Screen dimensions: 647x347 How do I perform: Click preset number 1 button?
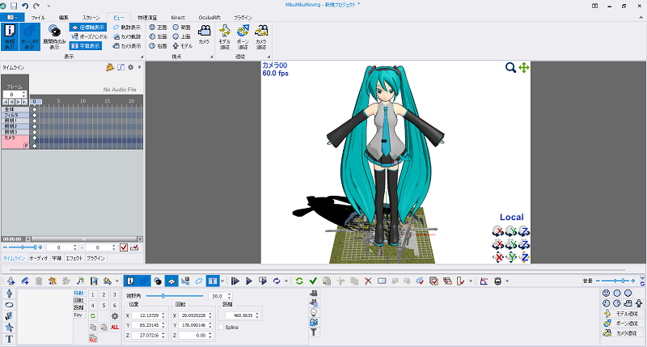tap(93, 294)
